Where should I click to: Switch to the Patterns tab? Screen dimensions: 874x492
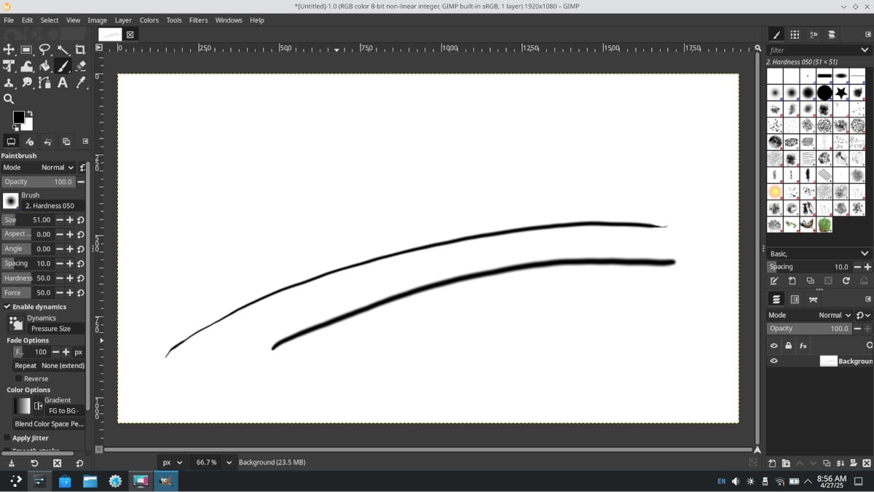[795, 34]
